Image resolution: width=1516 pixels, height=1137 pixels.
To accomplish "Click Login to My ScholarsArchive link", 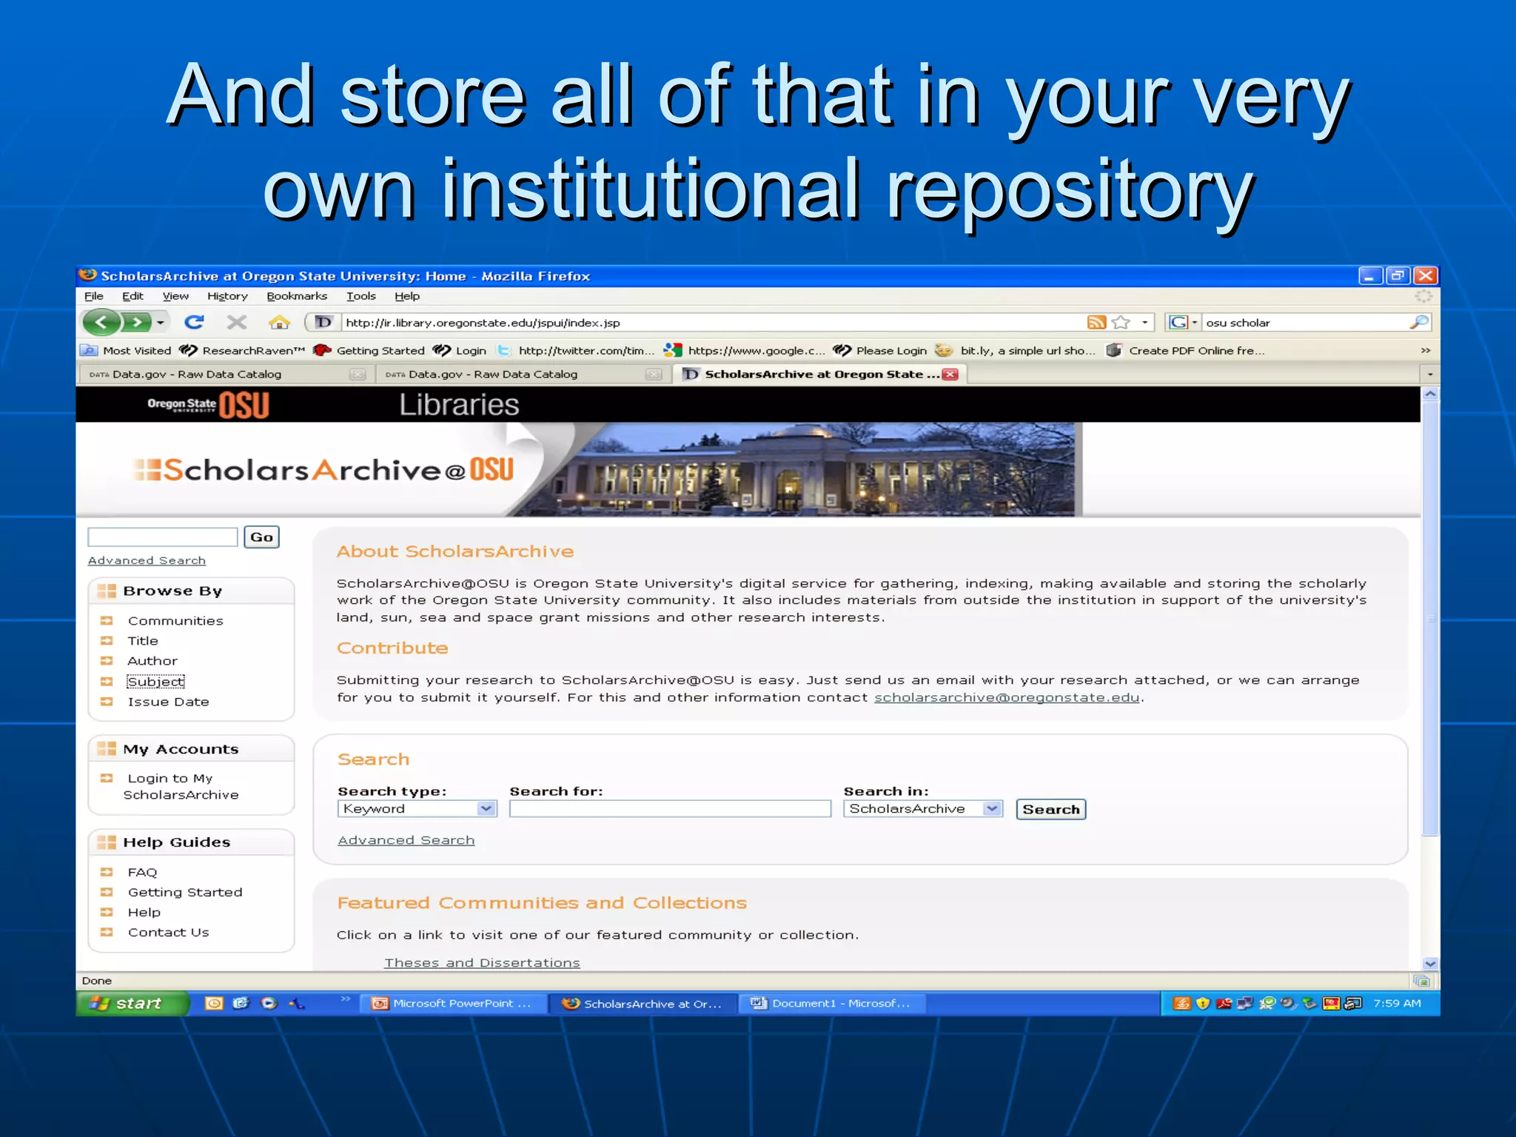I will point(181,786).
